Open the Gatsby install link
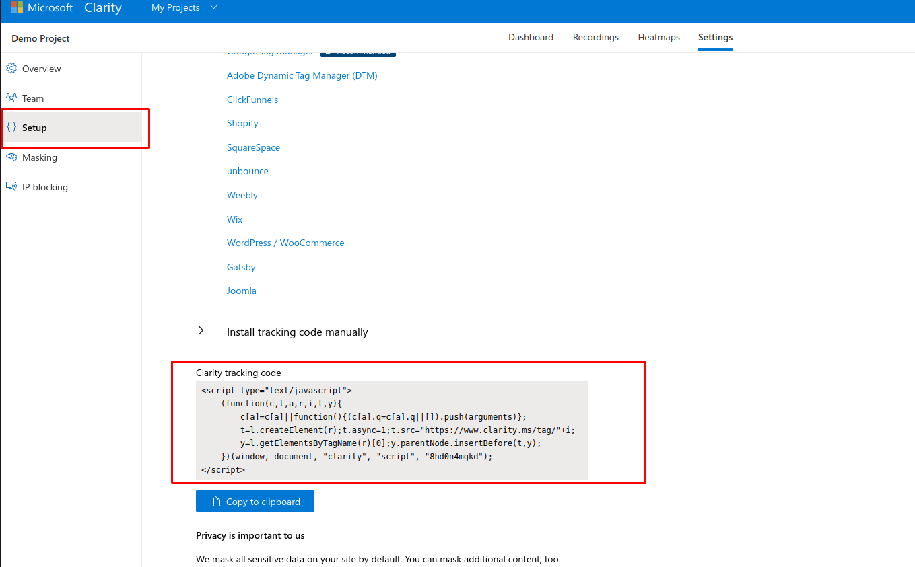 pos(241,267)
